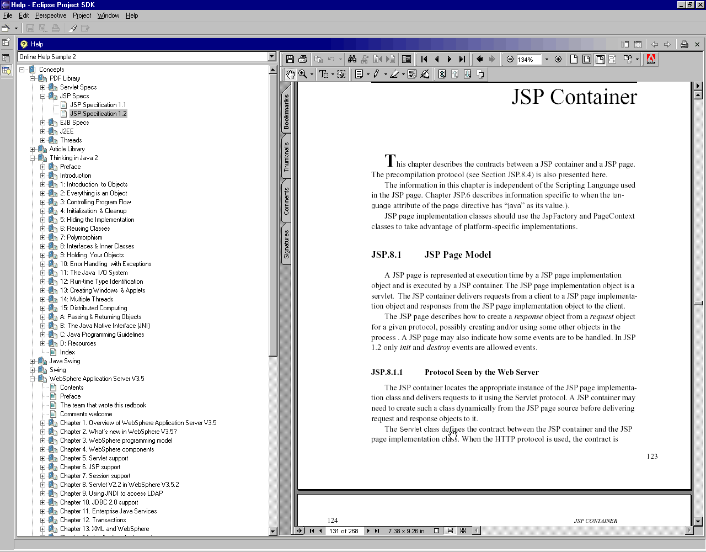Click the Save a Copy icon in Acrobat toolbar
The image size is (706, 552).
tap(290, 59)
